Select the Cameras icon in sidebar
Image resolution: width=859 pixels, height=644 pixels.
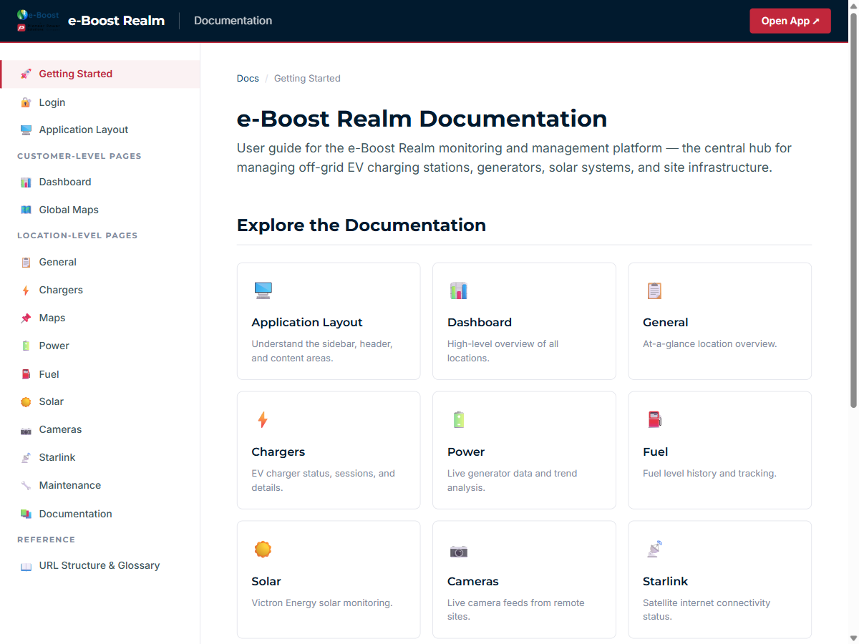pyautogui.click(x=25, y=429)
